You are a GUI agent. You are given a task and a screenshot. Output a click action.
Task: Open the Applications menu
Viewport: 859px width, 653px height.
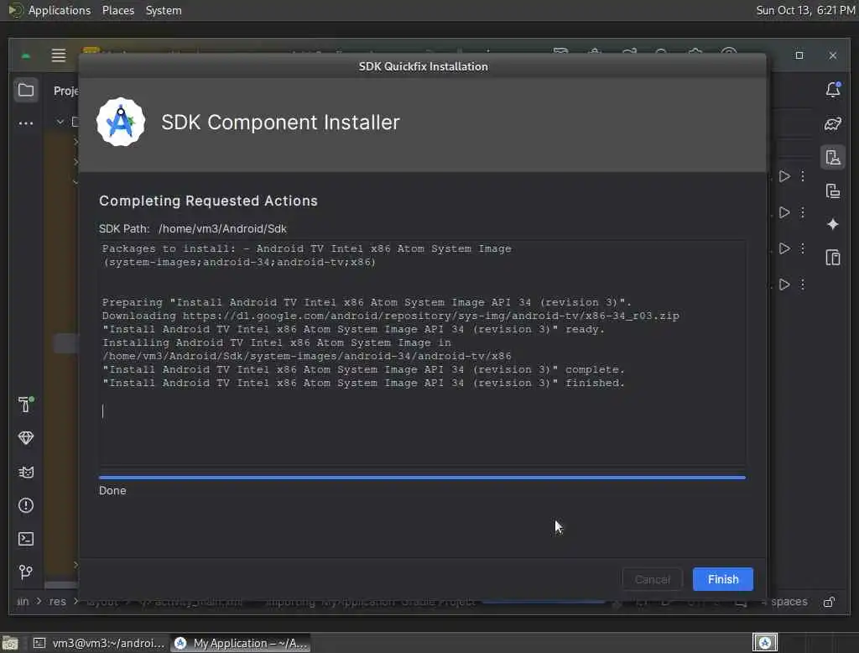tap(60, 10)
